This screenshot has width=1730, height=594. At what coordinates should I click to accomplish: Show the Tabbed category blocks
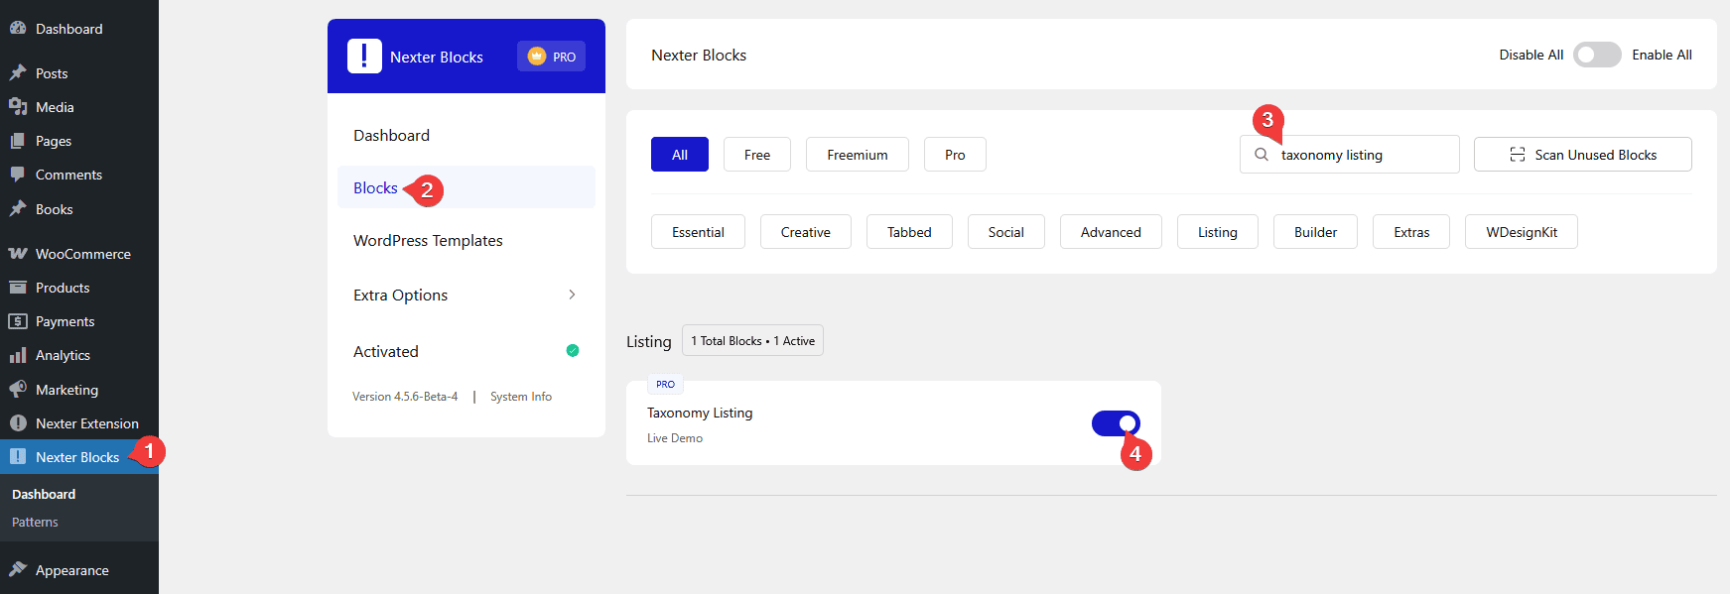pos(909,232)
